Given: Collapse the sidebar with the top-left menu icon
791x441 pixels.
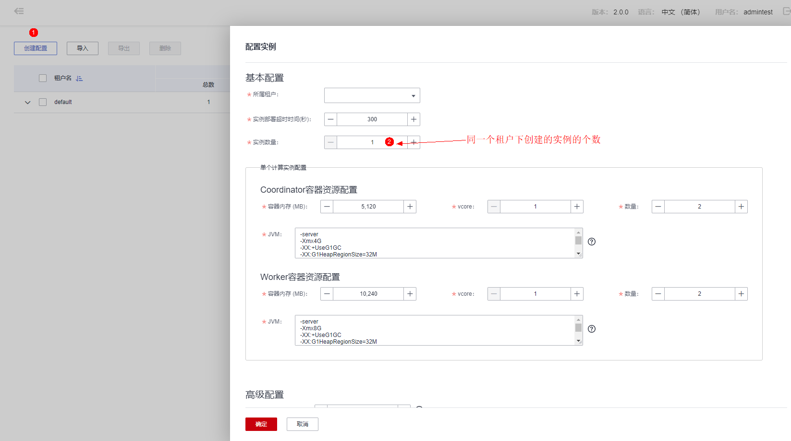Looking at the screenshot, I should coord(19,11).
